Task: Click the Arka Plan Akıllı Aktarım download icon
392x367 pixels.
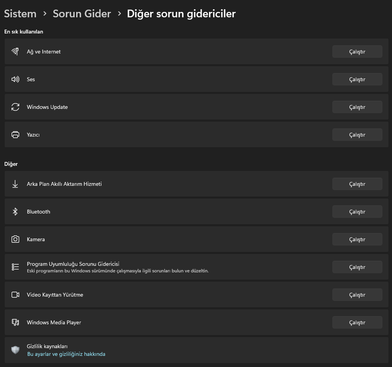Action: click(x=15, y=183)
